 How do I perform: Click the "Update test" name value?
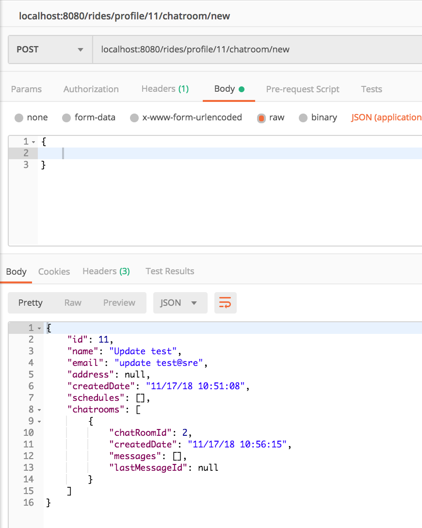pos(143,351)
